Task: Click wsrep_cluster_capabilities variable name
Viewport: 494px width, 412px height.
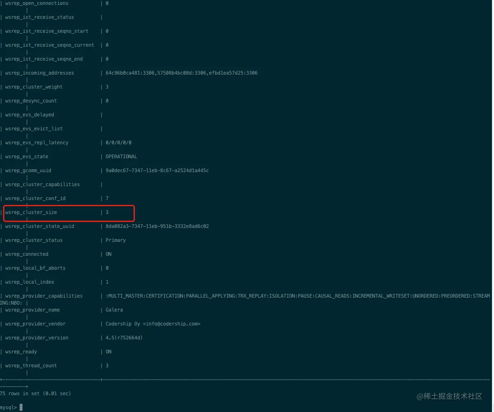Action: pos(42,184)
